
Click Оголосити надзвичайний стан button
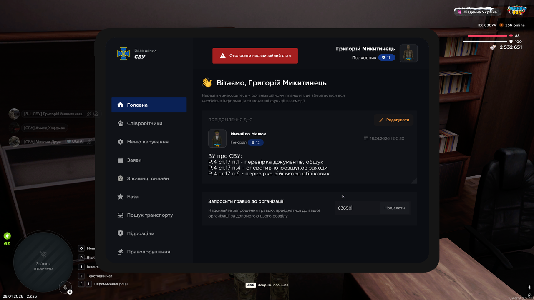tap(255, 55)
